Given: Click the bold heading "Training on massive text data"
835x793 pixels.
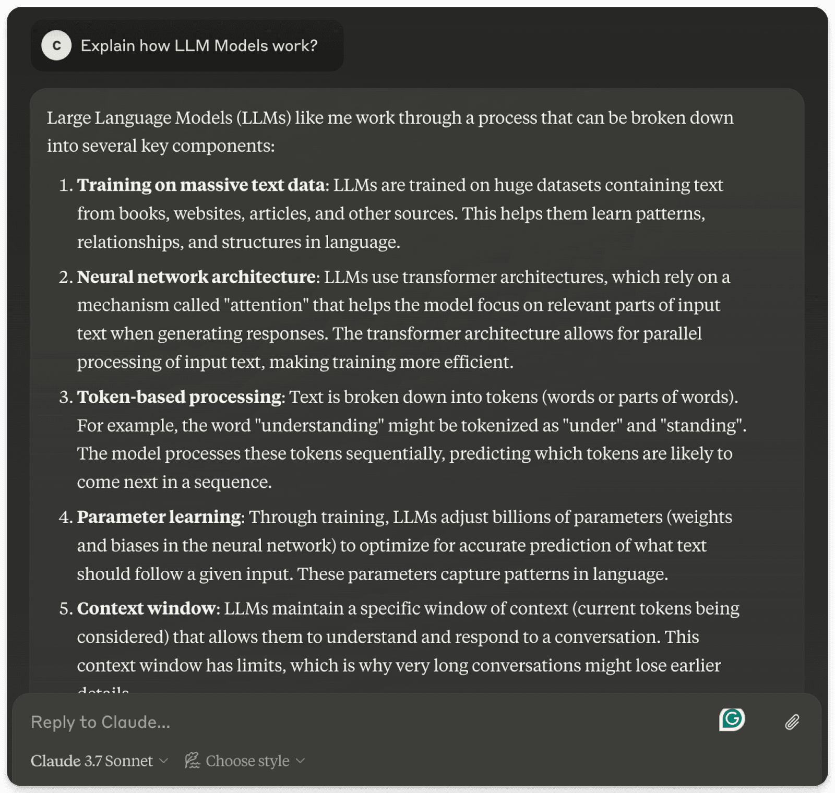Looking at the screenshot, I should click(x=201, y=185).
